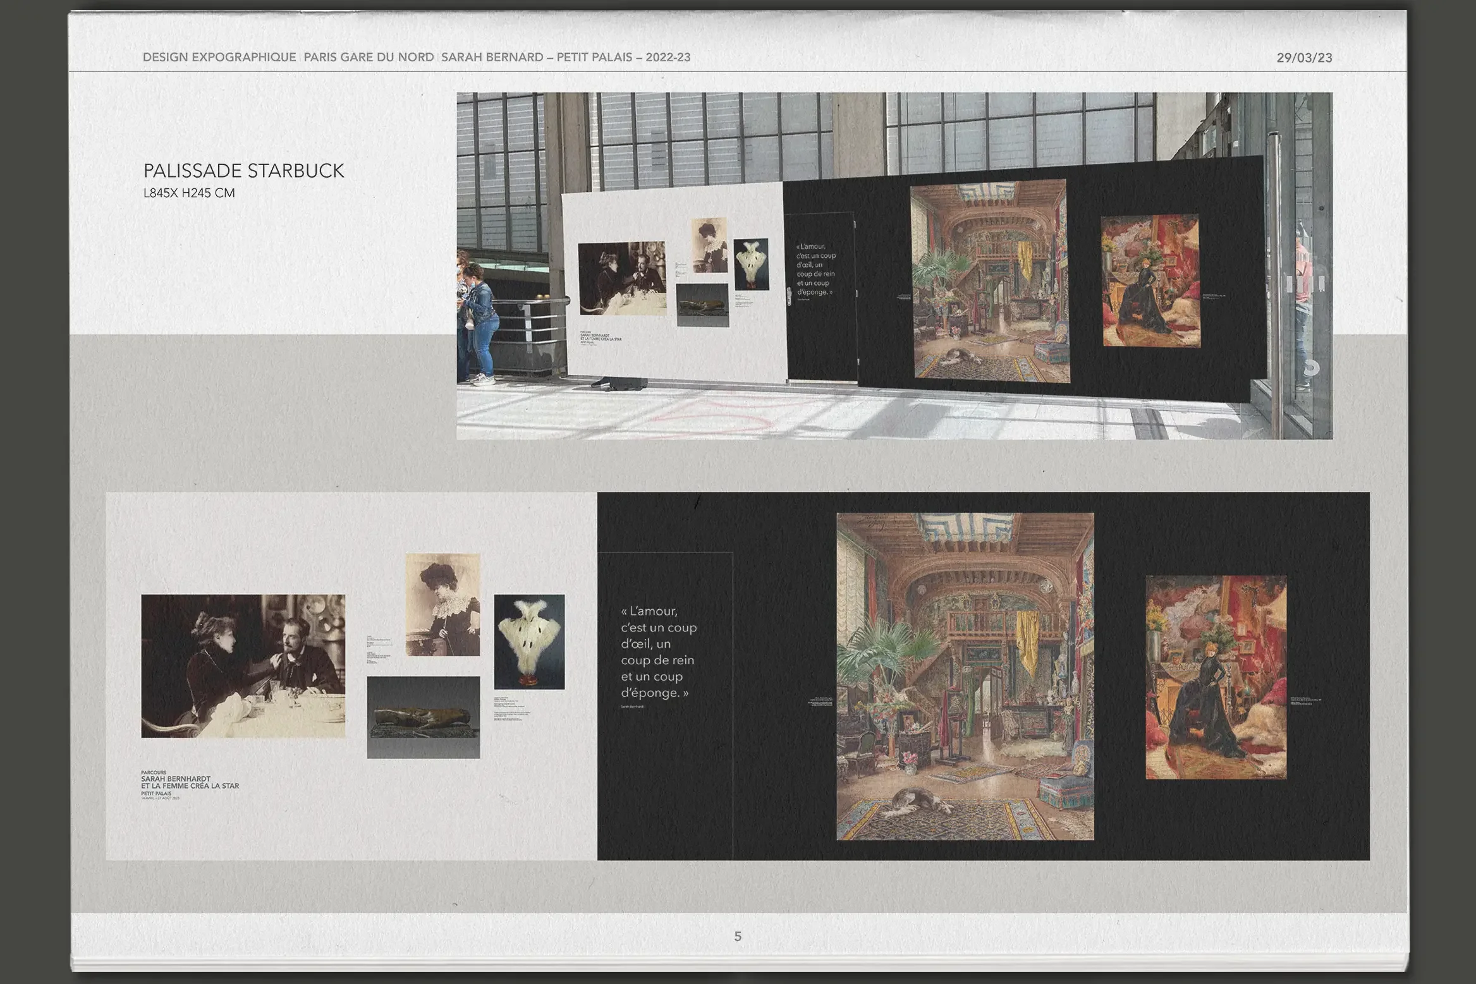Select the red portrait painting on station palissade
Screen dimensions: 1476x984
1150,281
